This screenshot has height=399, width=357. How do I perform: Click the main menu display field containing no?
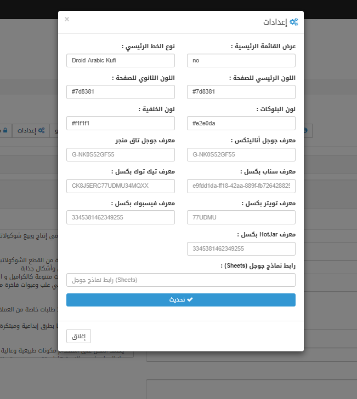pos(241,61)
